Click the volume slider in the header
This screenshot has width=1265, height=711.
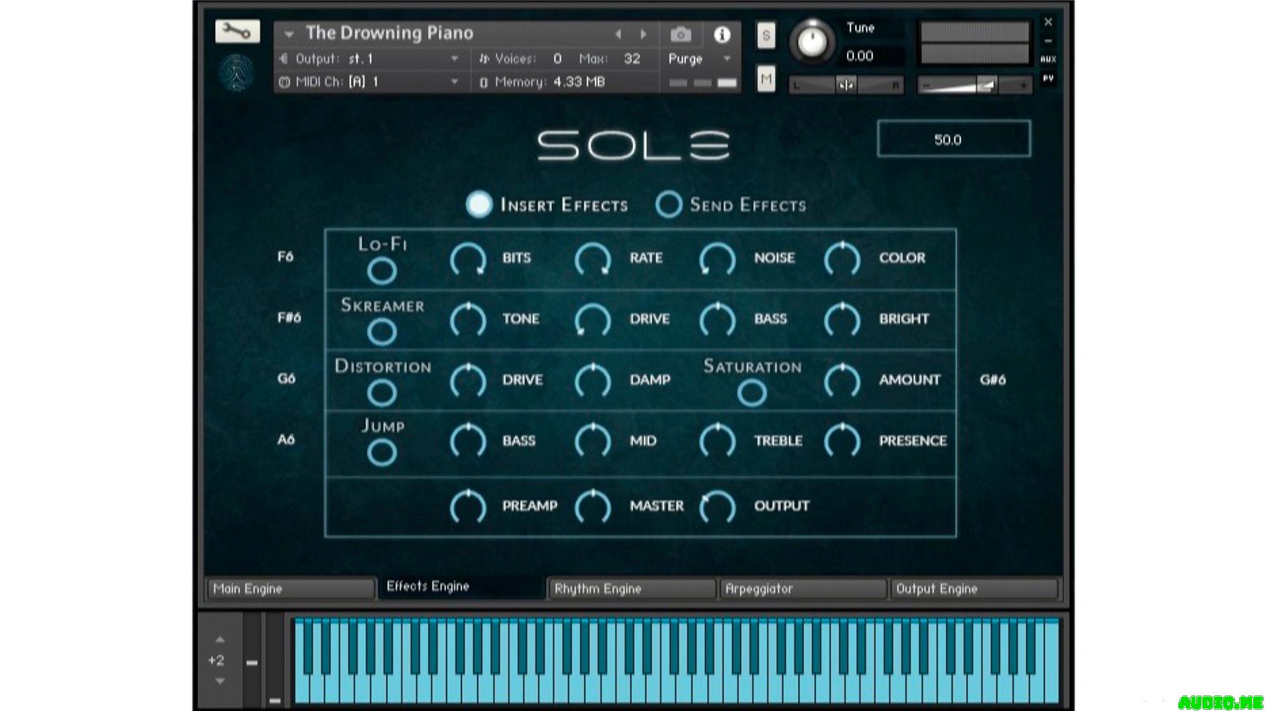click(975, 85)
